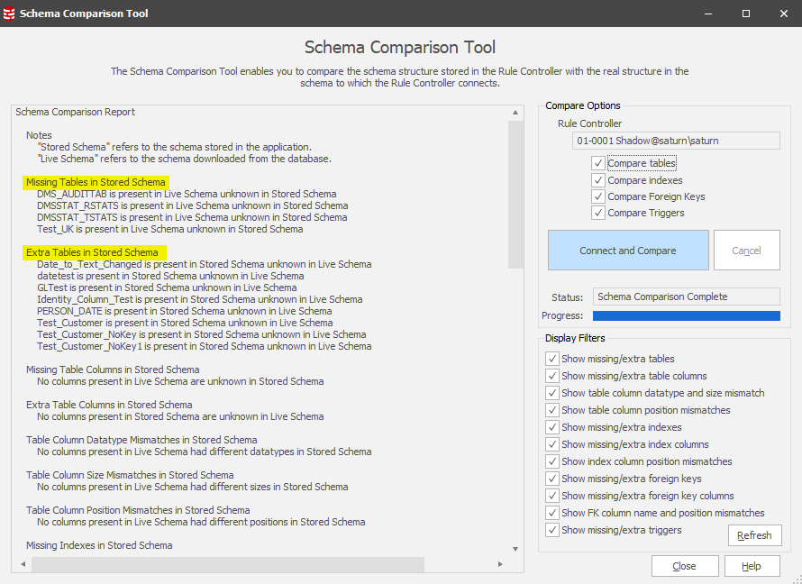Disable the Compare Foreign Keys option

[598, 196]
